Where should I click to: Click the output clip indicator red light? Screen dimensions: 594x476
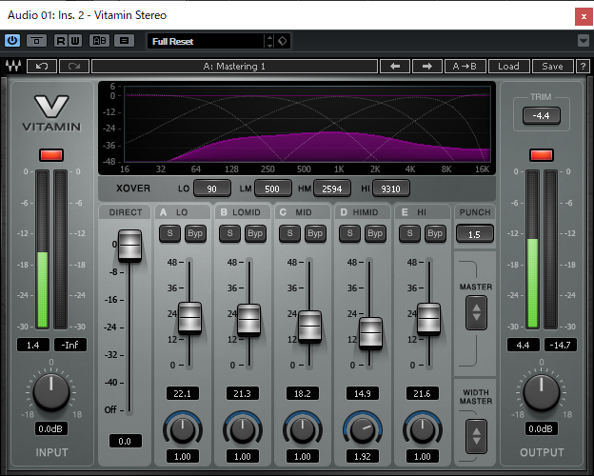542,155
